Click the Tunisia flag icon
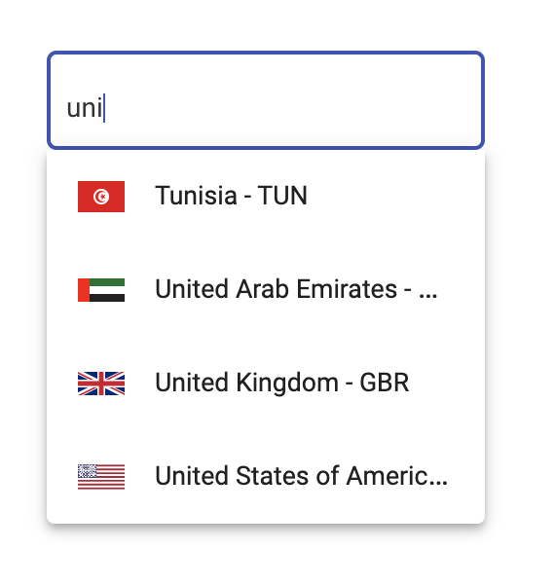 coord(101,197)
